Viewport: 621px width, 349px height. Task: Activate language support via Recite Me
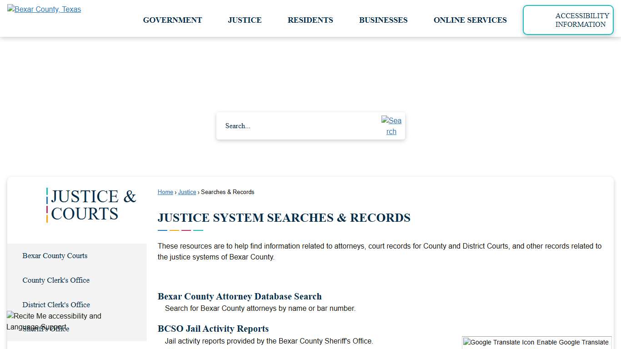[54, 321]
